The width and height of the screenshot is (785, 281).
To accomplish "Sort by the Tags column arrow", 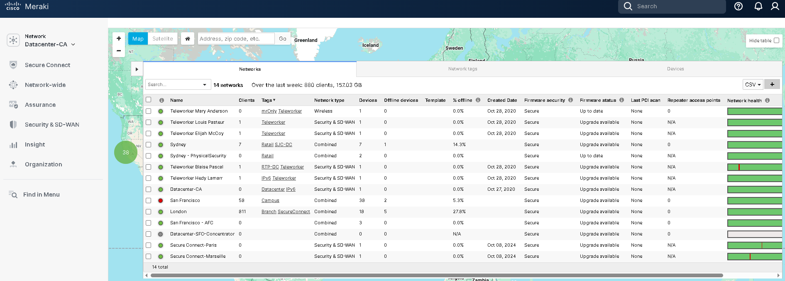I will point(274,100).
